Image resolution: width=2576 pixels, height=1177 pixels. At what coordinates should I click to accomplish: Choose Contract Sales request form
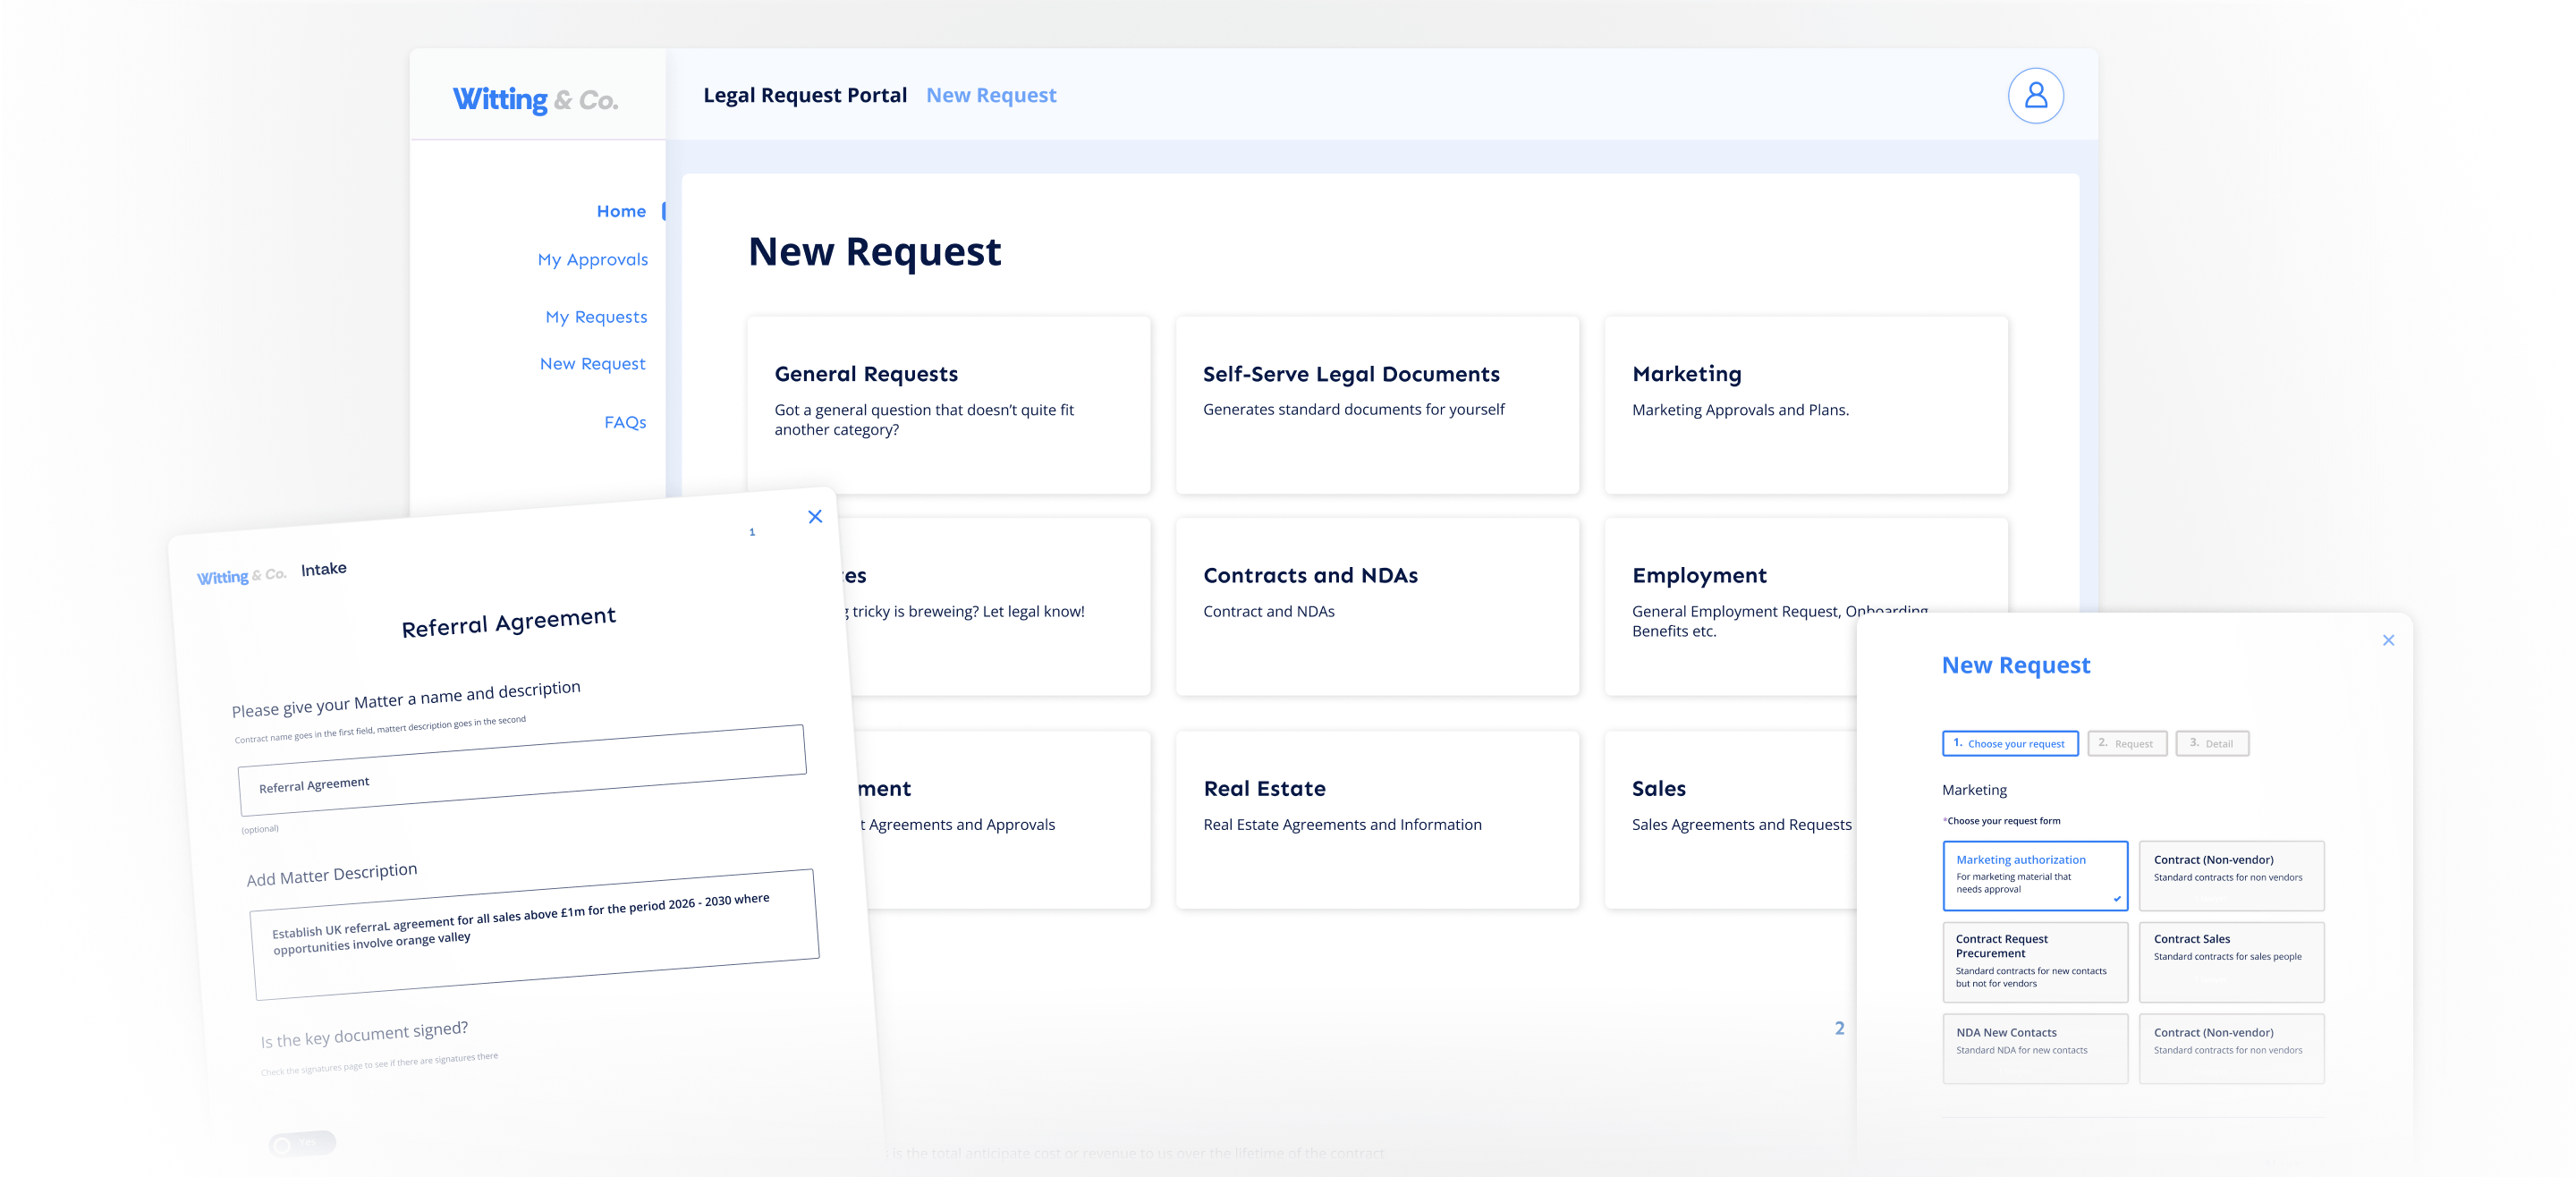tap(2230, 961)
